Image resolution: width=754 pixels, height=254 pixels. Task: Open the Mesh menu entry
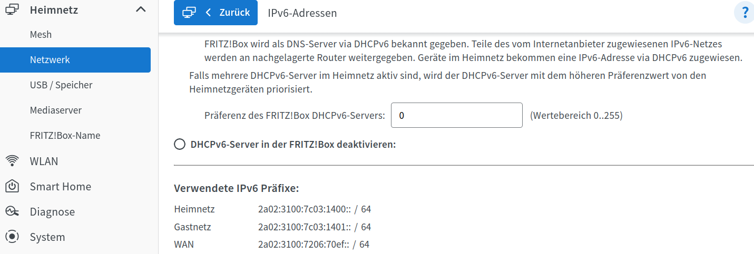(x=41, y=35)
